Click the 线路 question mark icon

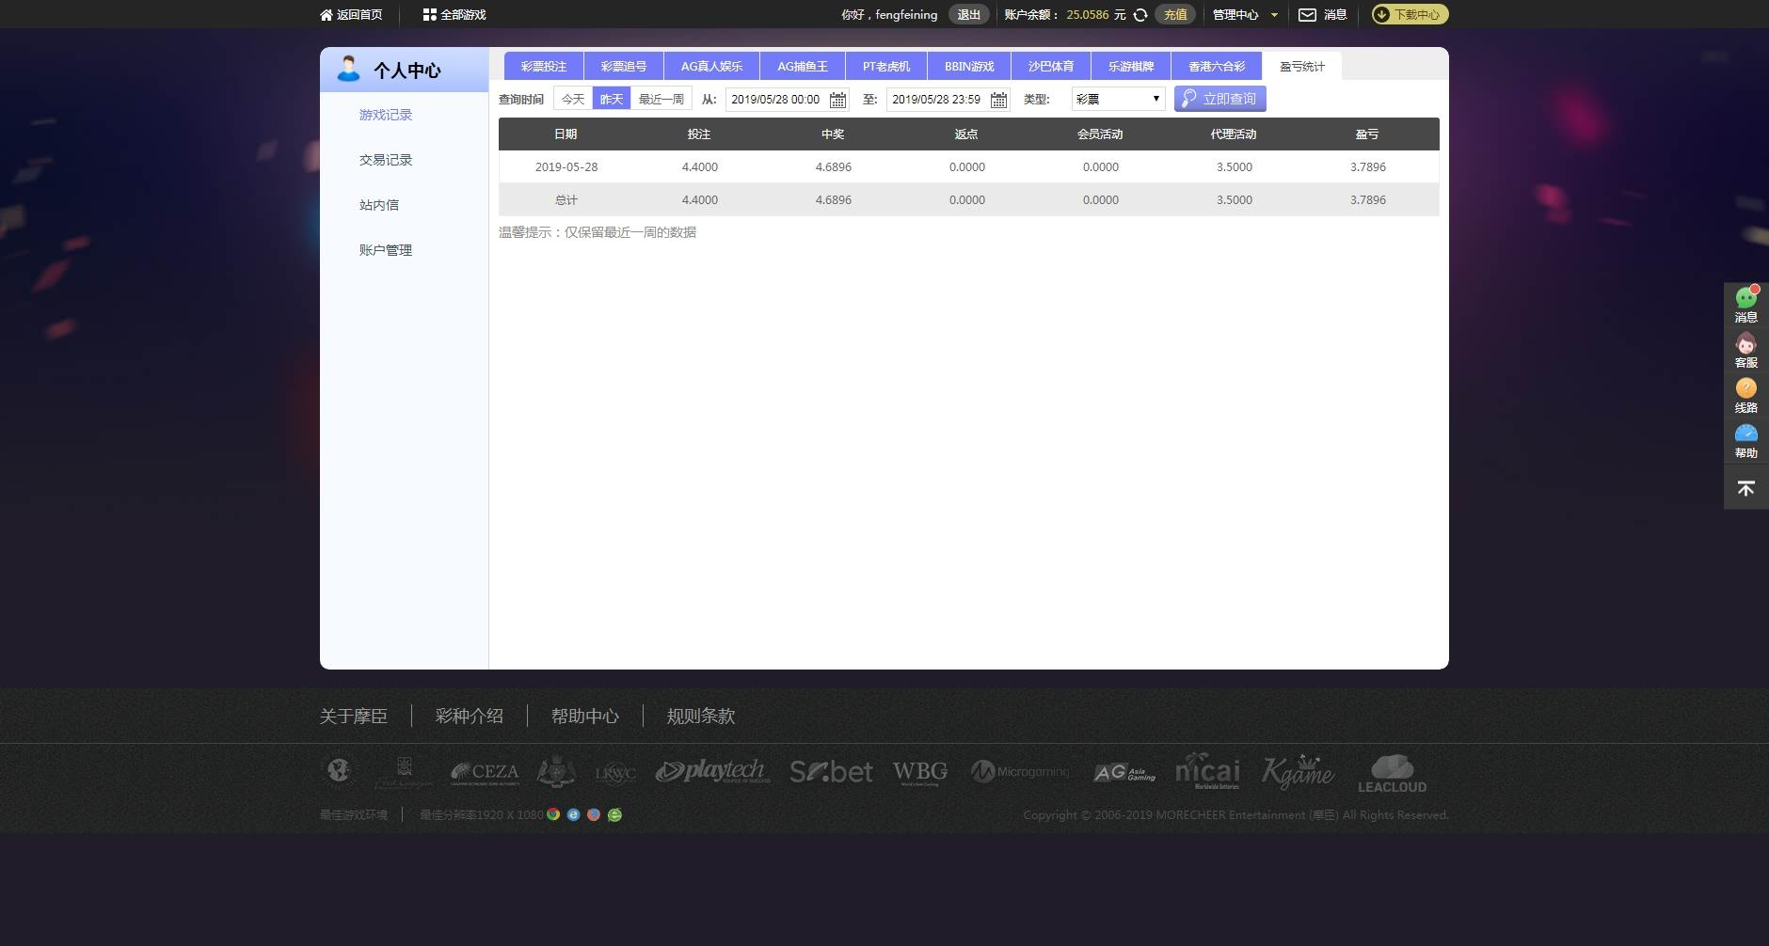pos(1746,387)
